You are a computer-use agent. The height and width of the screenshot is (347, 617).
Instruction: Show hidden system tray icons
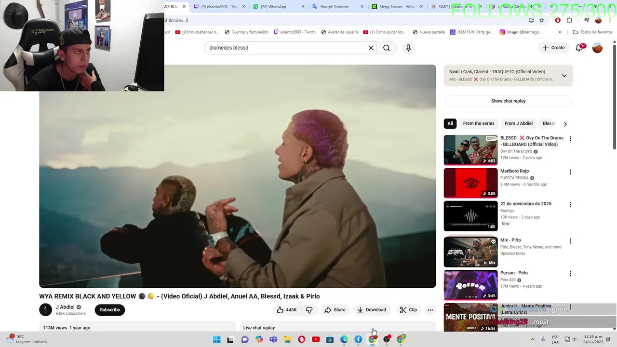coord(533,340)
